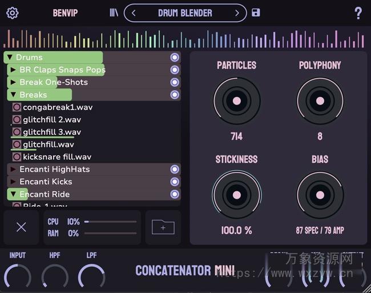Click the BENVIP user label

(x=65, y=13)
